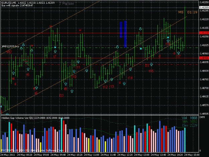Click the red 1.40926 price level tag

[x=204, y=58]
